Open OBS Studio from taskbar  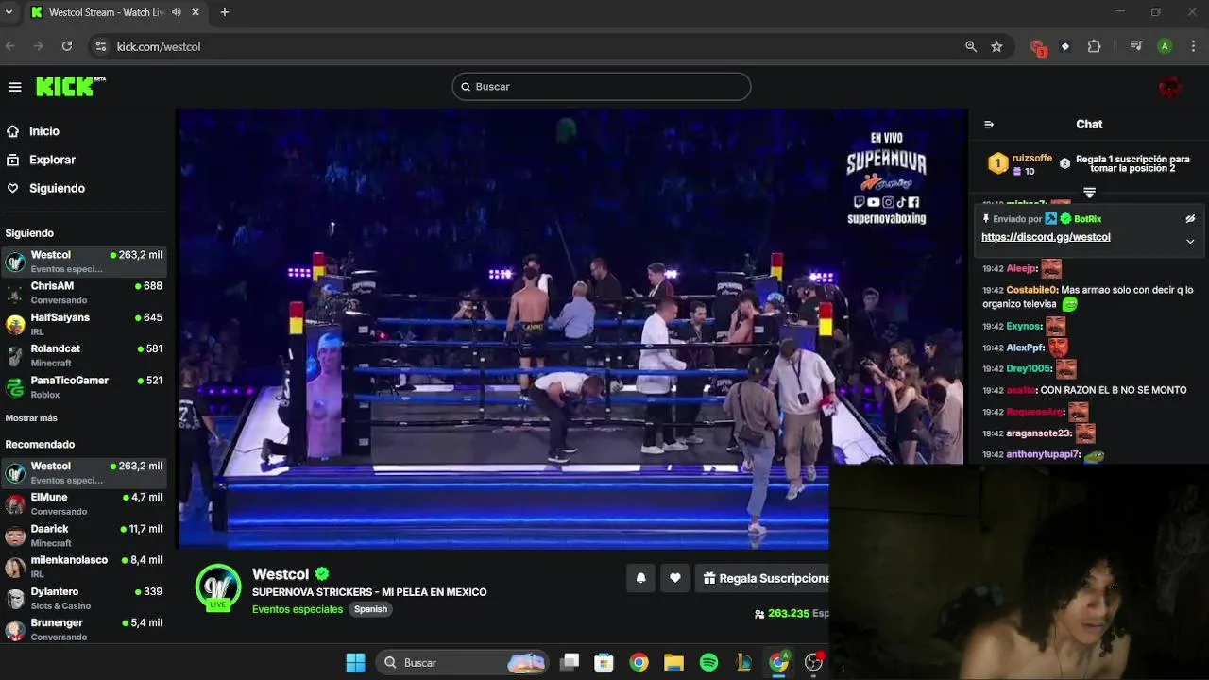(x=813, y=663)
